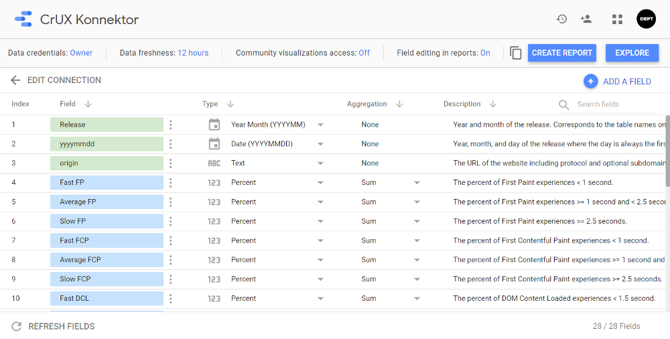The width and height of the screenshot is (670, 339).
Task: Open more options for Fast FP field
Action: (170, 182)
